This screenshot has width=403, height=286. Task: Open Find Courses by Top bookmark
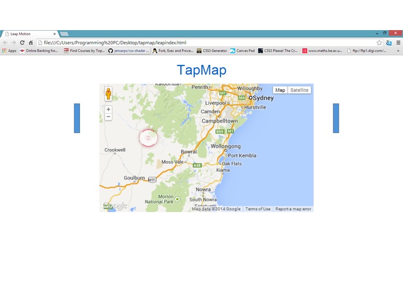[84, 51]
